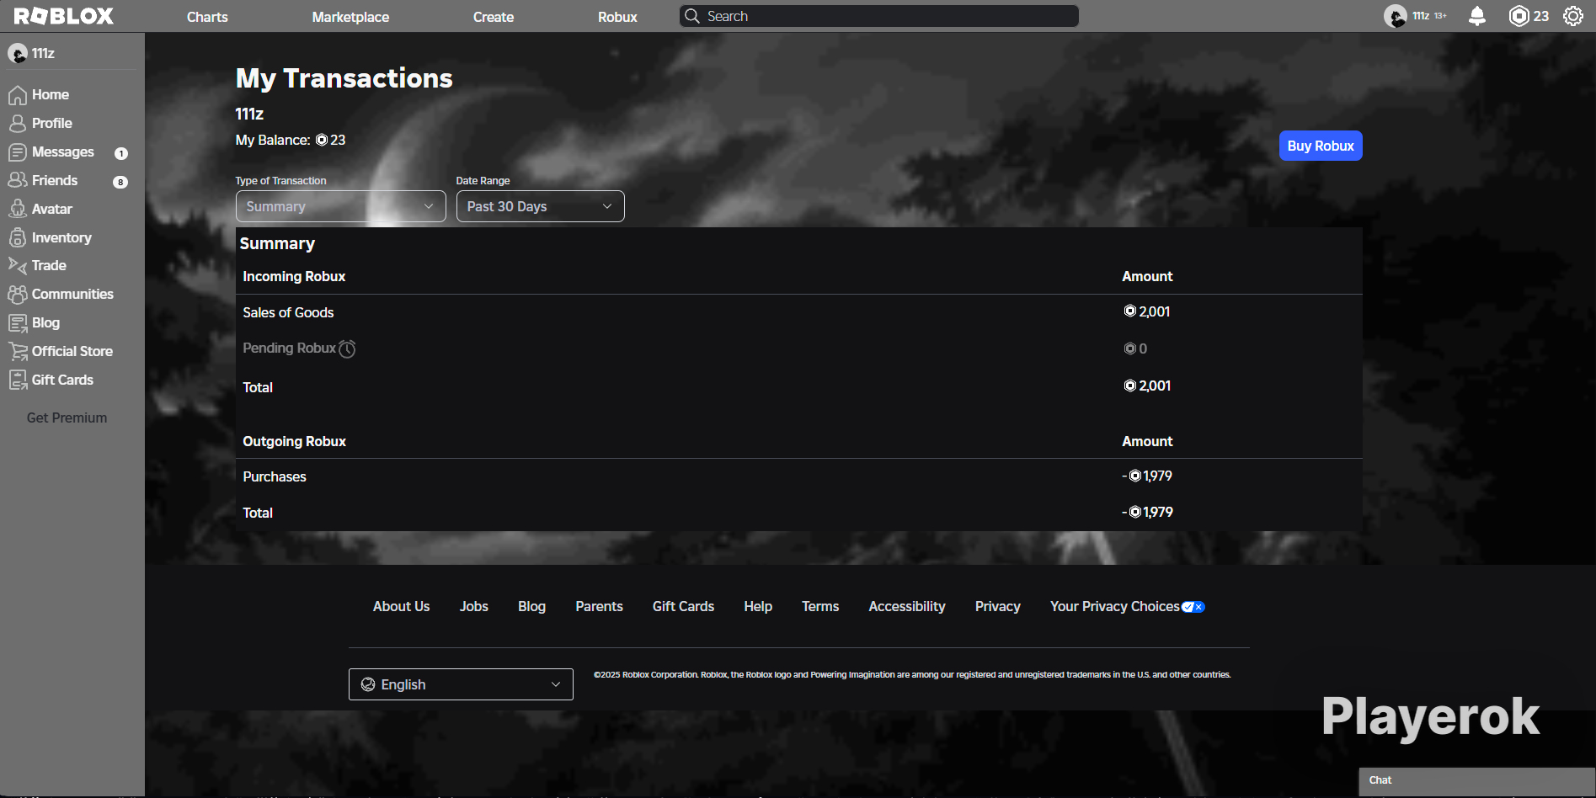
Task: Open the Accessibility footer link
Action: pyautogui.click(x=907, y=606)
